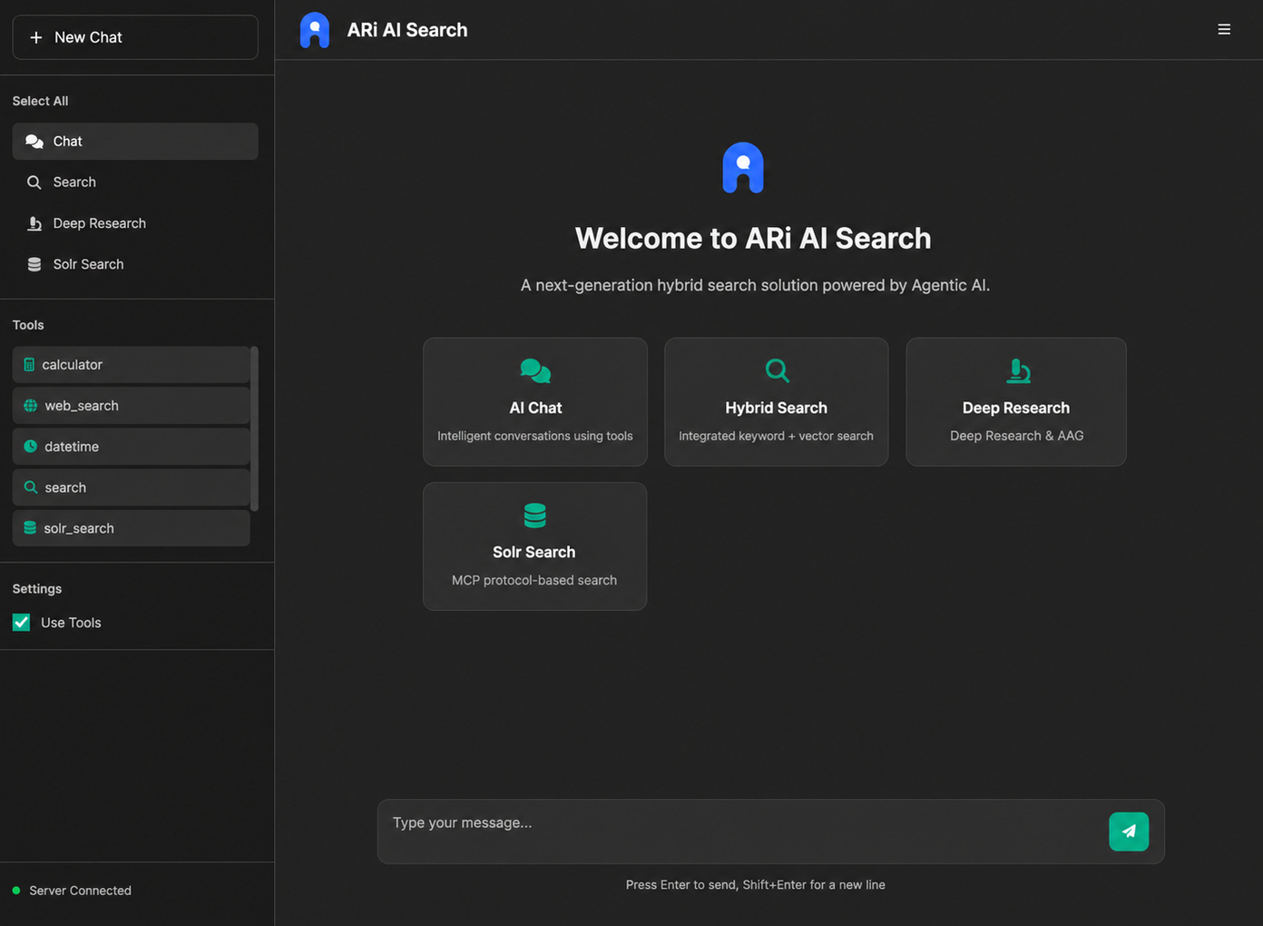Switch to Solr Search mode in the sidebar
1263x926 pixels.
pyautogui.click(x=135, y=264)
